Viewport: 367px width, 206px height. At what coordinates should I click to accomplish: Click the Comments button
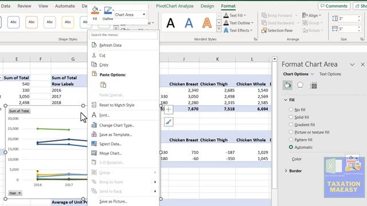click(x=334, y=6)
